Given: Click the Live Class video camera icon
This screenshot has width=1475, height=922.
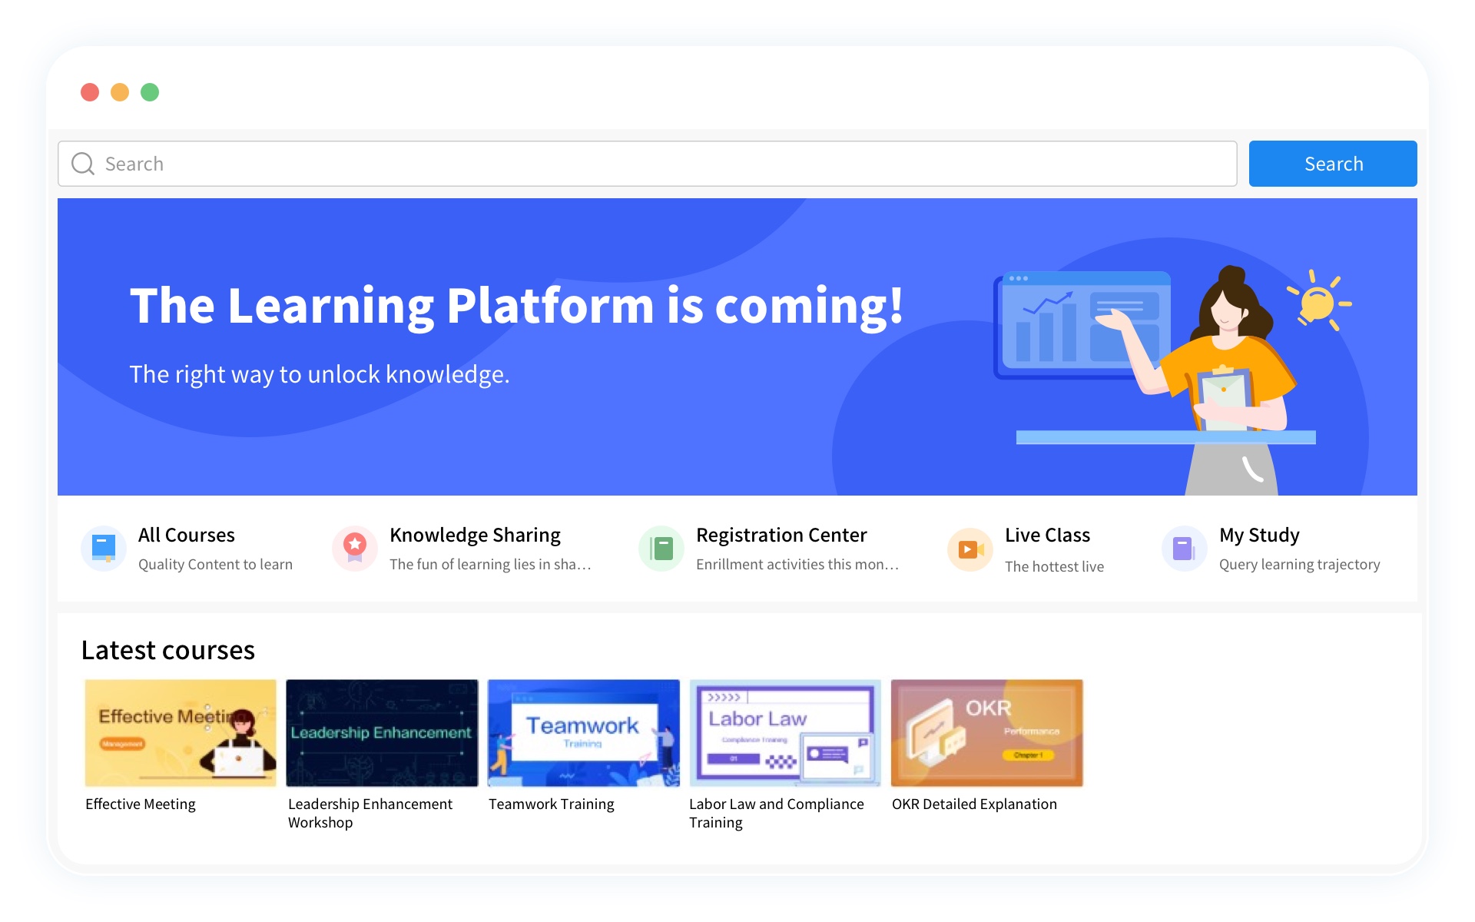Looking at the screenshot, I should [x=970, y=549].
